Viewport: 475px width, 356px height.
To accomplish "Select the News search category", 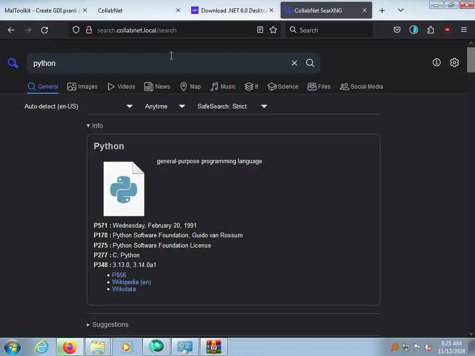I will [x=157, y=87].
